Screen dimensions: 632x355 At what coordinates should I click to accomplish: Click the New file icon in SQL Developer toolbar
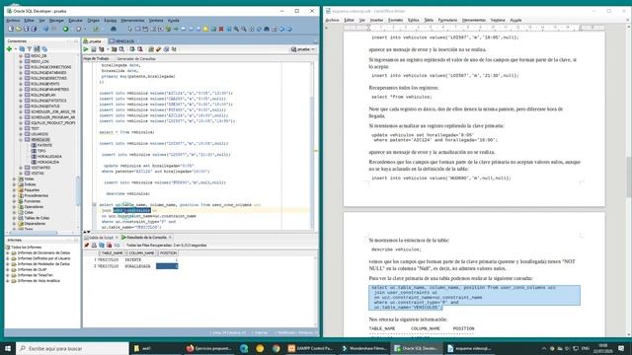(11, 29)
